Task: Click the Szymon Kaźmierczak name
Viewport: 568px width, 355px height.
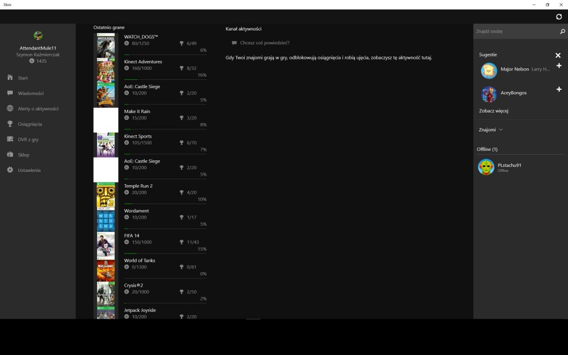Action: (38, 55)
